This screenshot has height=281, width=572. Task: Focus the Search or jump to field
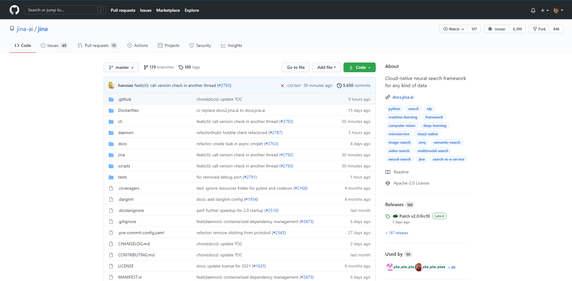65,10
